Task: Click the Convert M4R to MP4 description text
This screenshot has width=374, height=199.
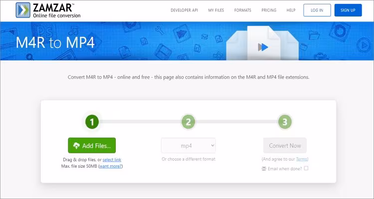Action: 188,77
